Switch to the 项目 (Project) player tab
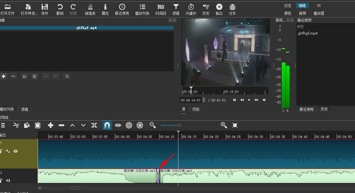This screenshot has width=355, height=193. (x=196, y=109)
